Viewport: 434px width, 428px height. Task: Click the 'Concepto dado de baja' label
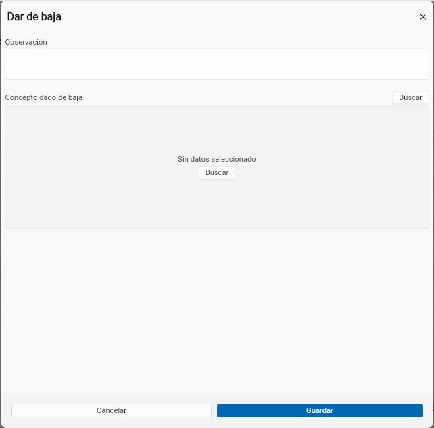point(44,98)
